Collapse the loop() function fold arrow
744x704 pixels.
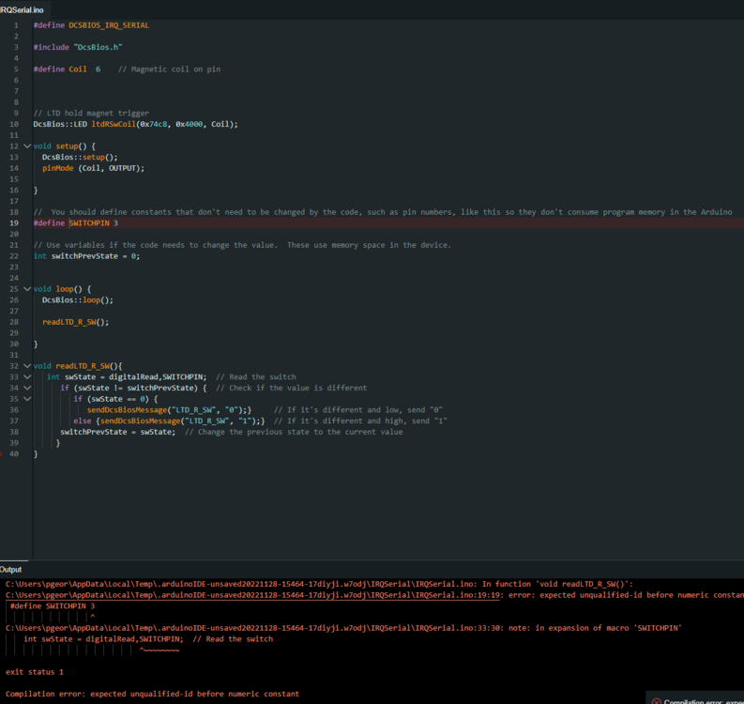point(27,289)
